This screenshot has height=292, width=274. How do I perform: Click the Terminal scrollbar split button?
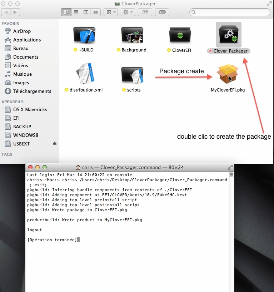pyautogui.click(x=232, y=174)
